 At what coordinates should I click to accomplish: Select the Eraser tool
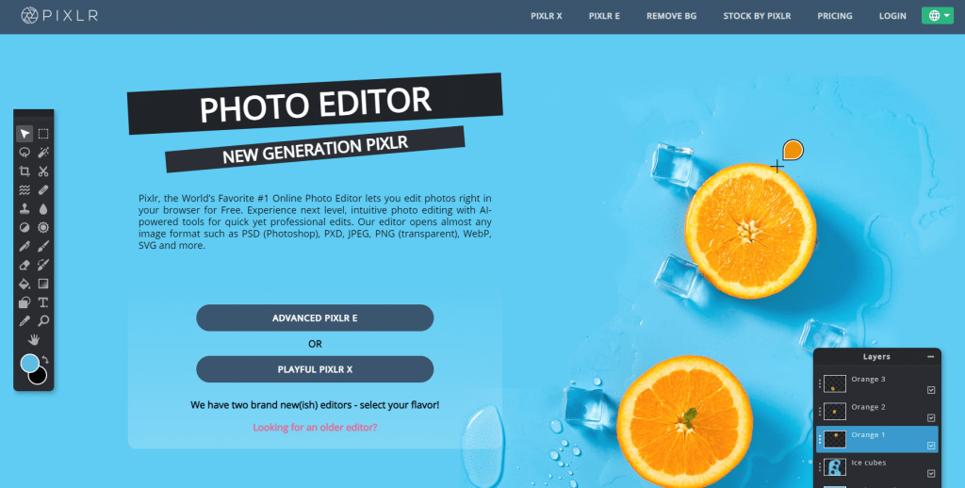pyautogui.click(x=25, y=265)
